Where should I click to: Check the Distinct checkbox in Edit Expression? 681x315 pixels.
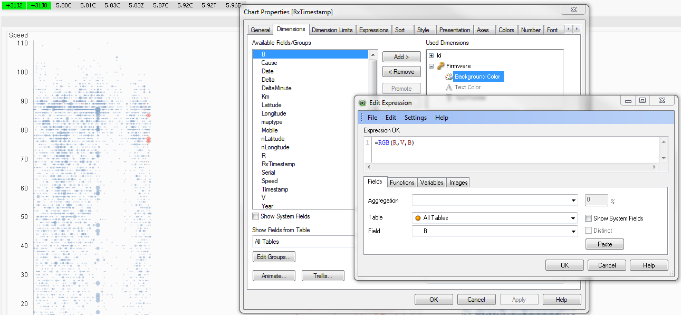point(589,231)
